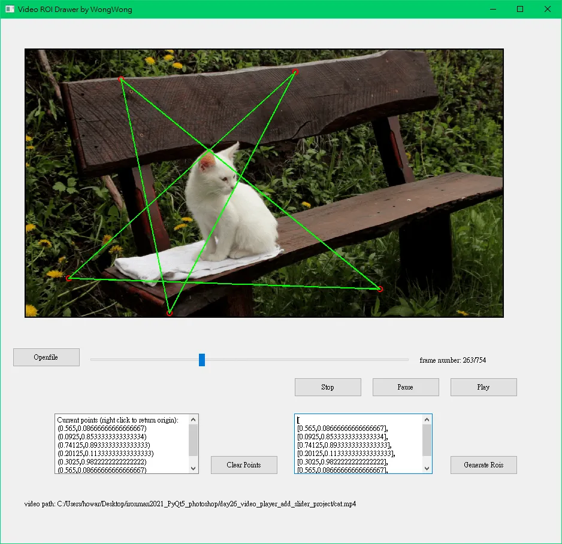Click scrollbar thumb of ROI output box
Viewport: 562px width, 544px height.
coord(427,440)
